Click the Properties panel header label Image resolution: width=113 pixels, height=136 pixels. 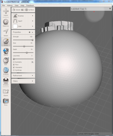point(17,32)
